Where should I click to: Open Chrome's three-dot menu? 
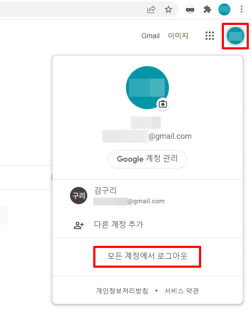click(x=242, y=9)
